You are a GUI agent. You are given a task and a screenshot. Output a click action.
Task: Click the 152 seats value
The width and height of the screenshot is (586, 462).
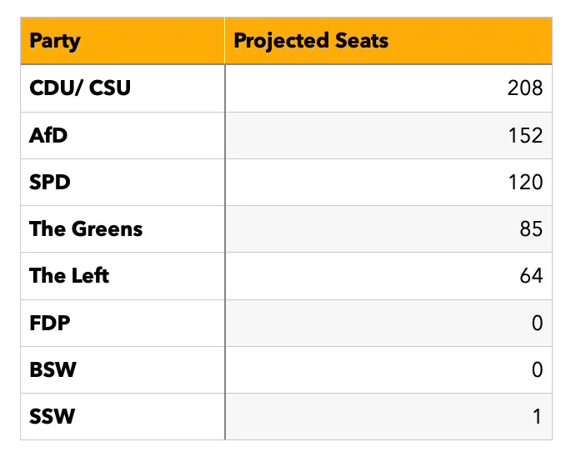pos(525,135)
